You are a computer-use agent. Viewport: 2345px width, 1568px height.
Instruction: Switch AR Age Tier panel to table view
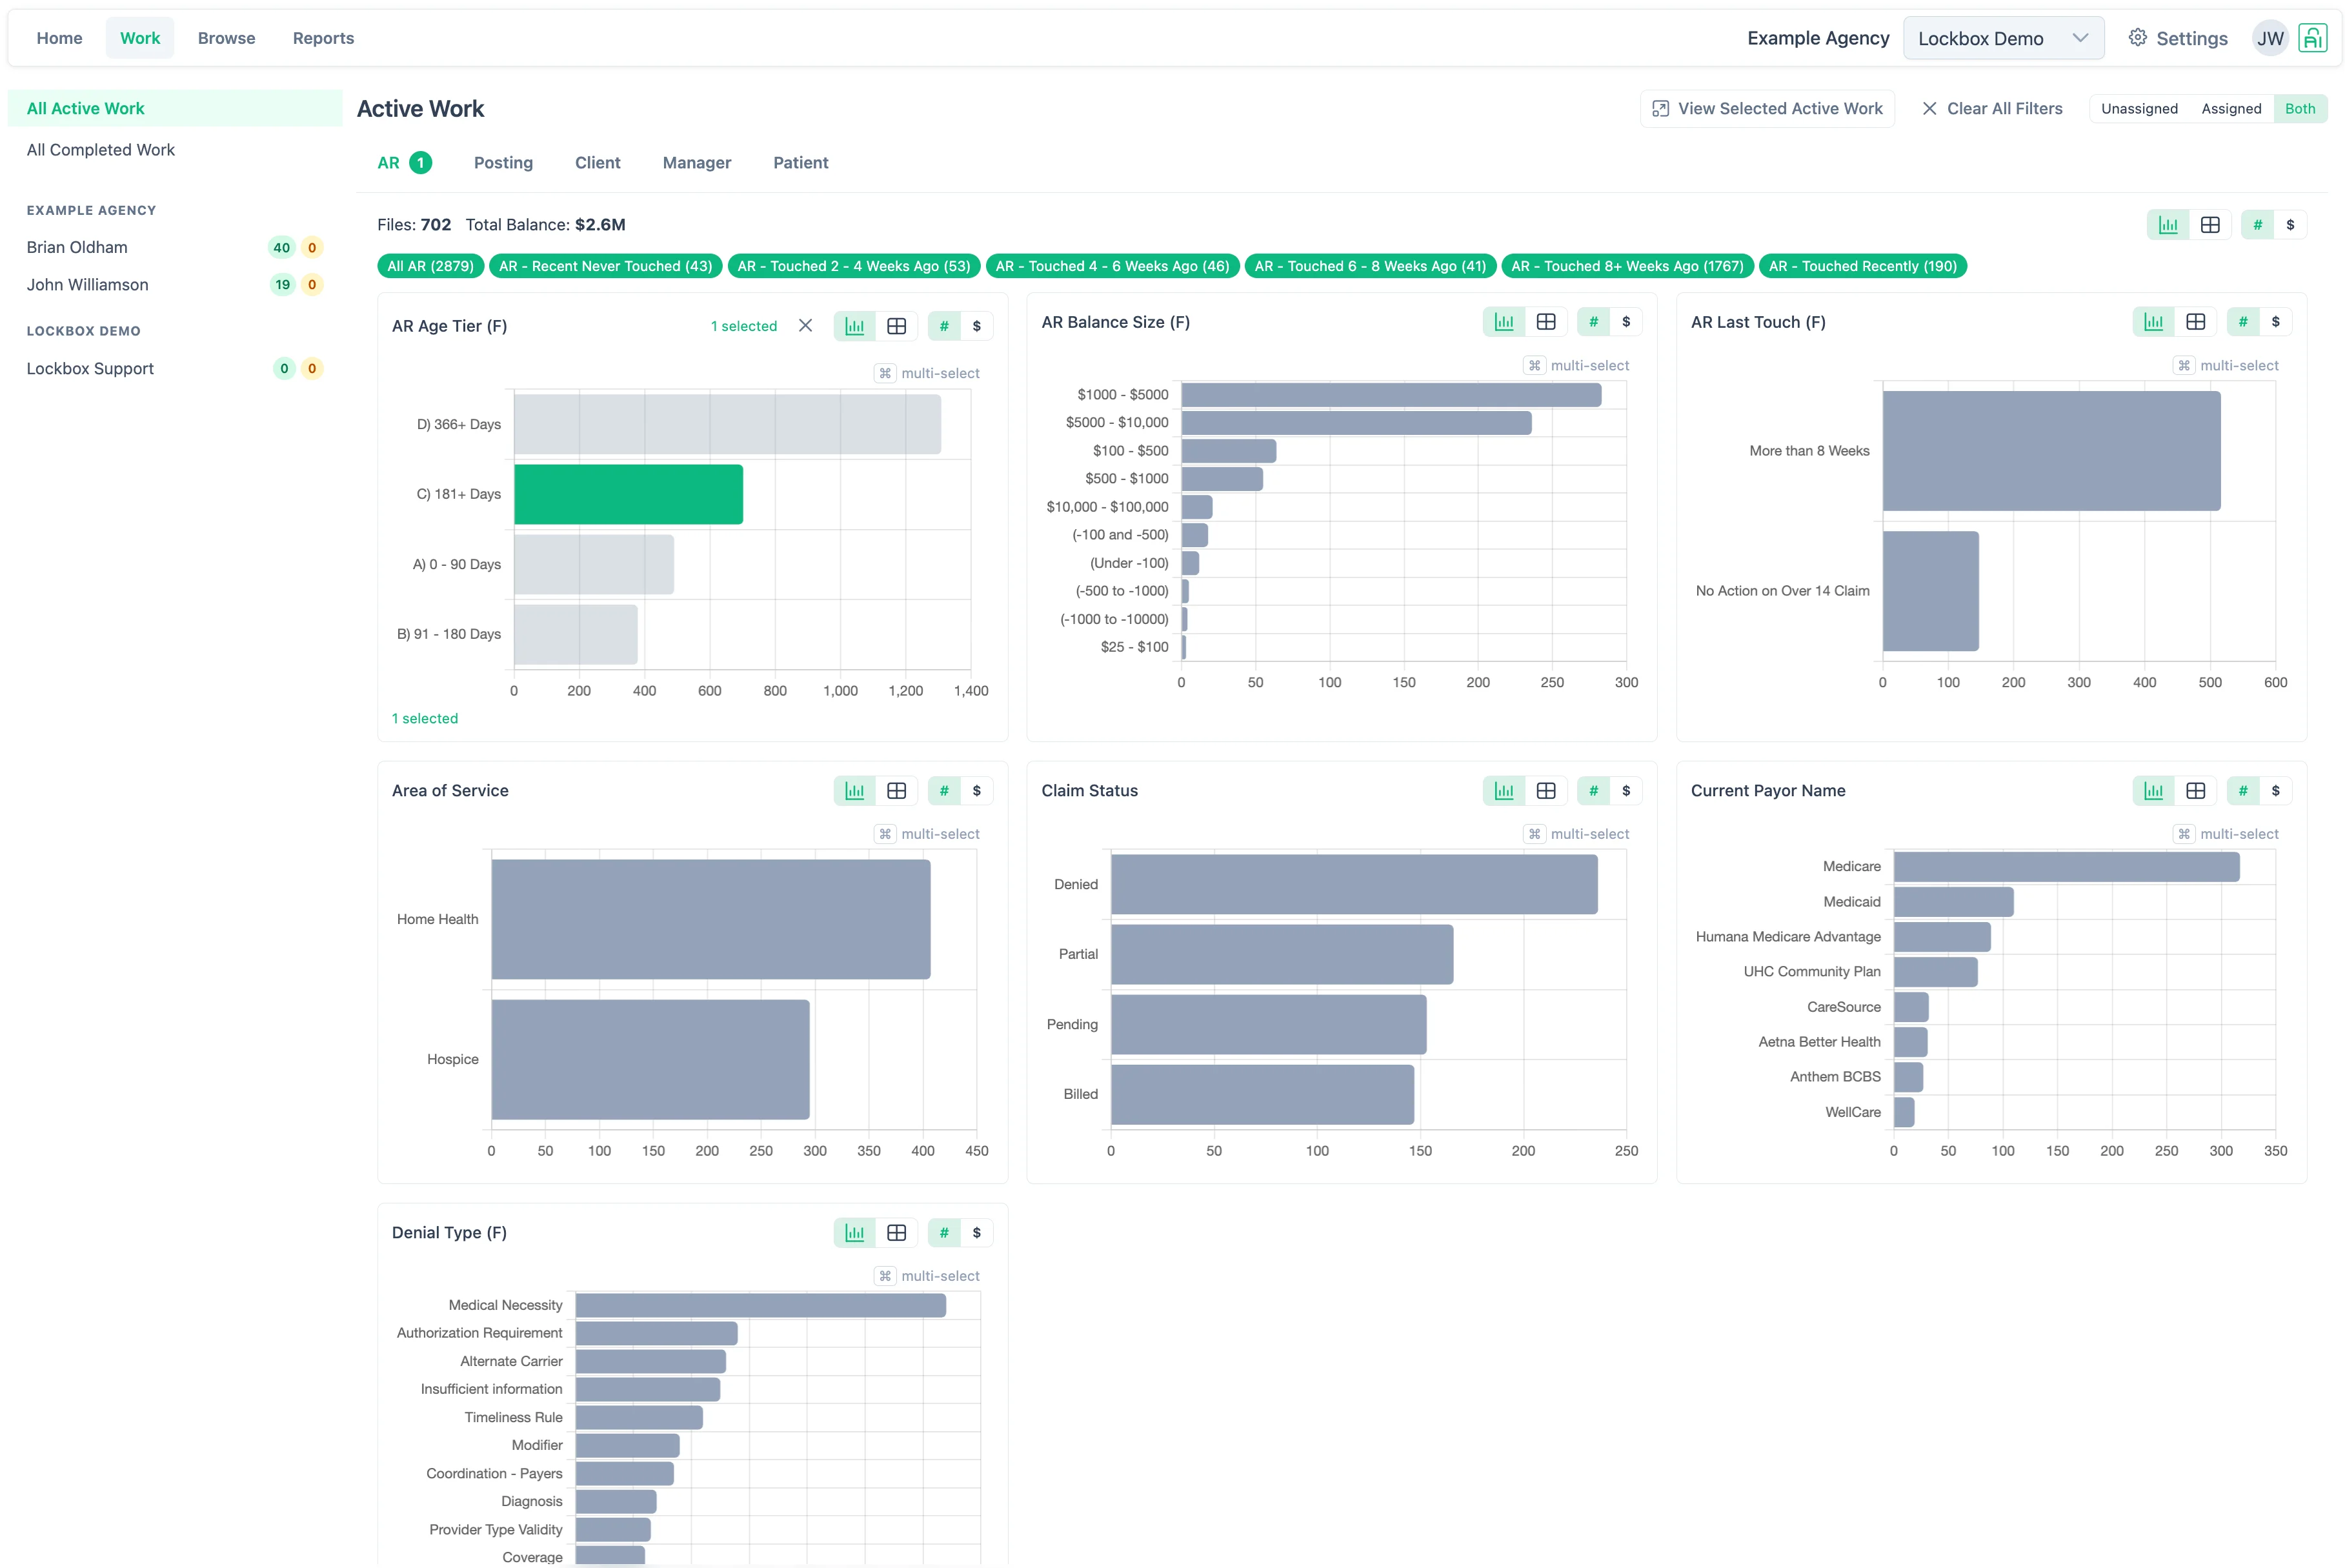pos(896,326)
